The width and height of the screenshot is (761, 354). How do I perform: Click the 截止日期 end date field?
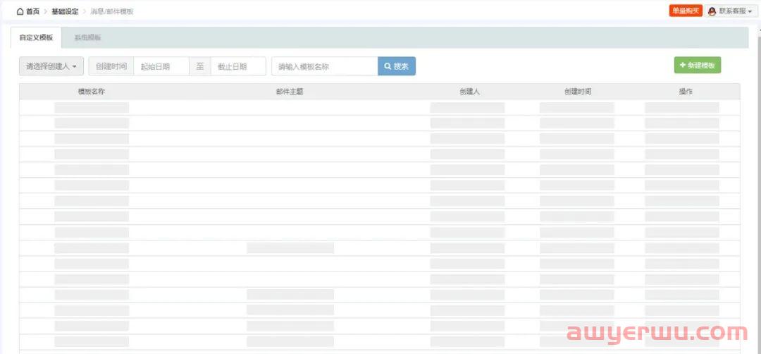tap(238, 66)
